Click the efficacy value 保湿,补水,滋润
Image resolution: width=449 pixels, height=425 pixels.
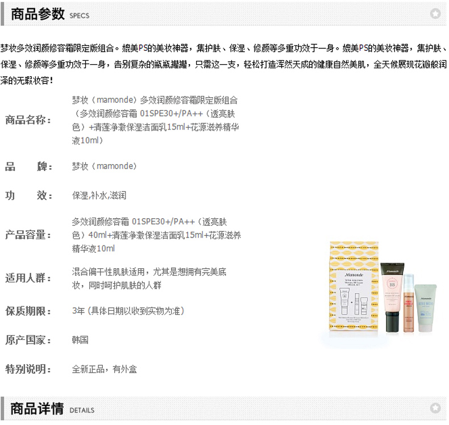(99, 195)
